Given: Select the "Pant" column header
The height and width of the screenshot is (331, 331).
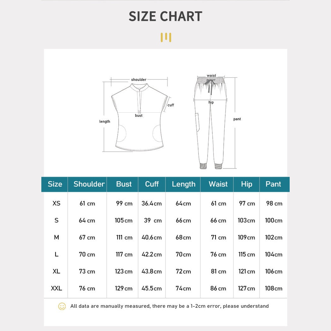Looking at the screenshot, I should 273,184.
